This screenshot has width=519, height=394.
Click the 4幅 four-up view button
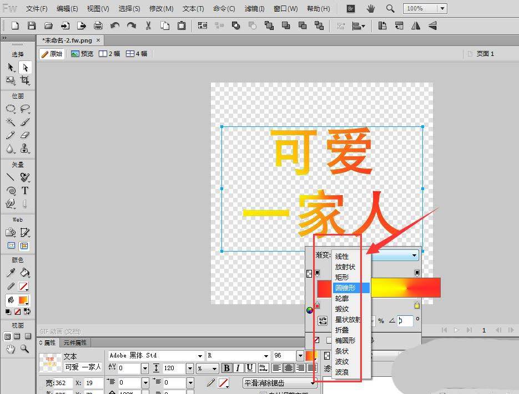pyautogui.click(x=137, y=54)
